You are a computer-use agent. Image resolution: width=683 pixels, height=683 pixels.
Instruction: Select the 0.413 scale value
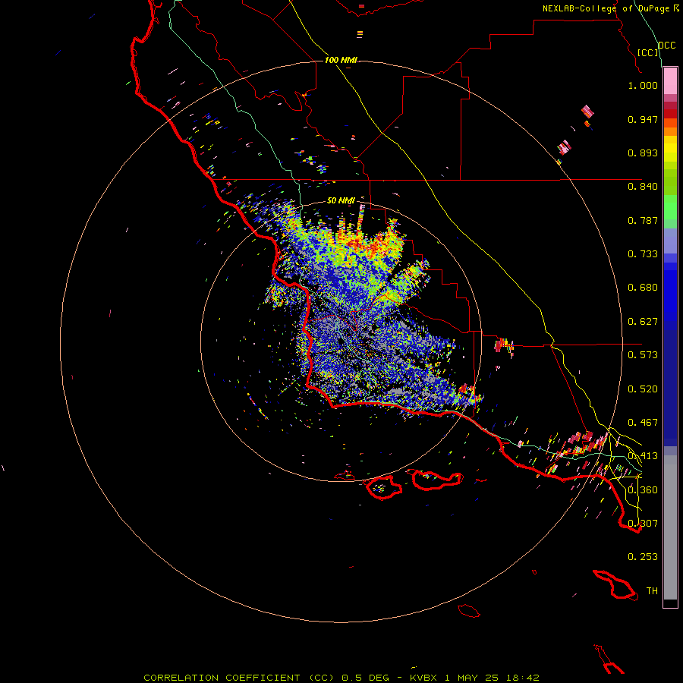click(643, 456)
